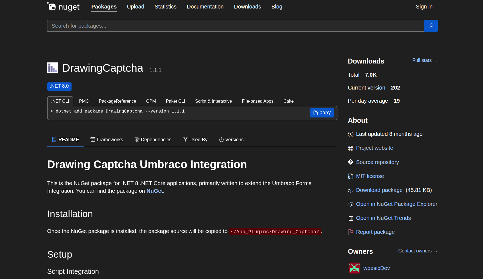Select the File-based Apps tab

click(x=258, y=101)
